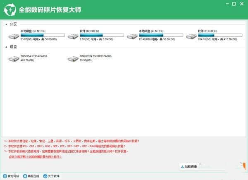Select the local disk C: NTFS drive icon
The width and height of the screenshot is (248, 180).
click(14, 36)
